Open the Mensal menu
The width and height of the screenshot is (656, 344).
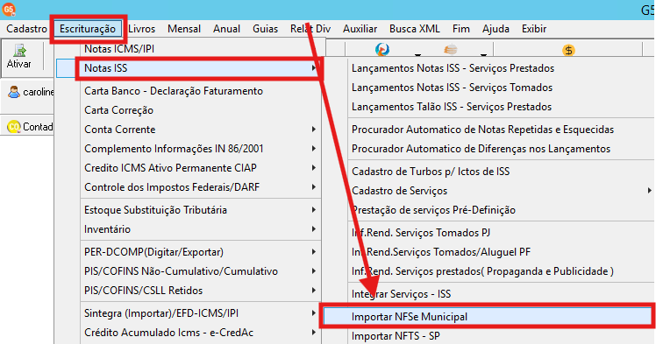[184, 29]
